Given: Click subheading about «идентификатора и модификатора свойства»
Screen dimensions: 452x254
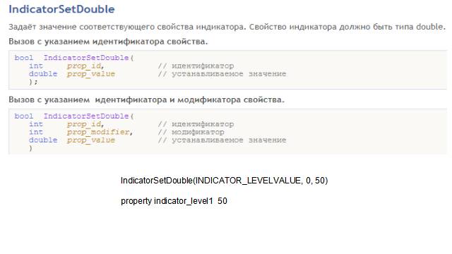Looking at the screenshot, I should (146, 99).
